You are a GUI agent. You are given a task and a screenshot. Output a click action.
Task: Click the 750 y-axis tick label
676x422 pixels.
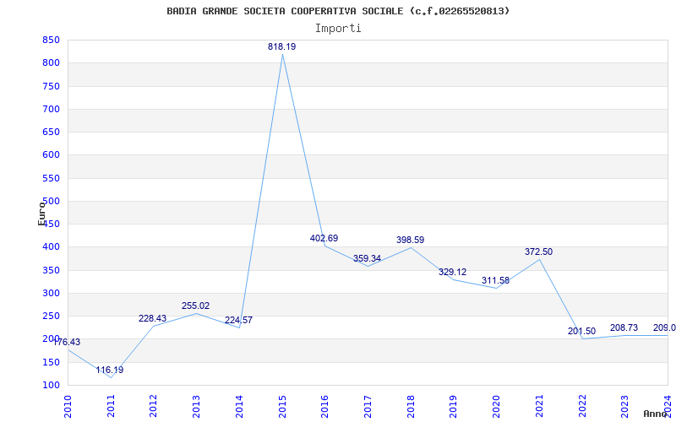pyautogui.click(x=51, y=86)
